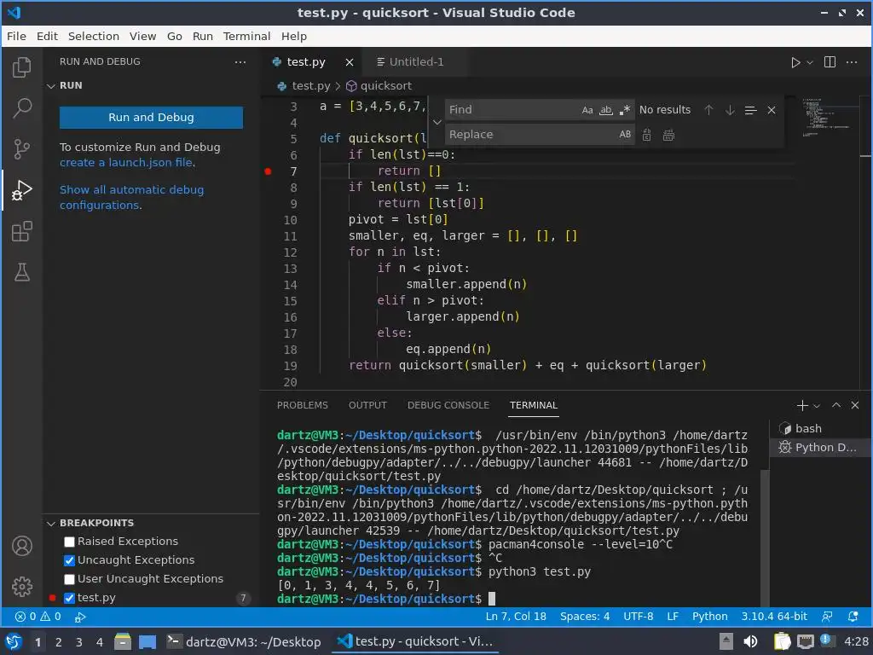Open the Help menu
The width and height of the screenshot is (873, 655).
click(x=293, y=36)
